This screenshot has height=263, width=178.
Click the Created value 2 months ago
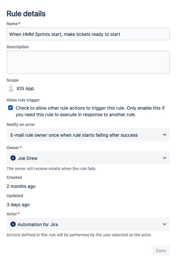tap(21, 186)
